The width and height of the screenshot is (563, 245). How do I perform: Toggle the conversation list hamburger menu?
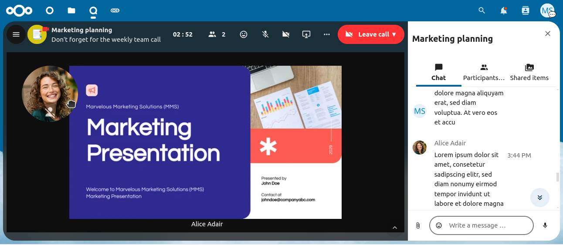coord(16,34)
